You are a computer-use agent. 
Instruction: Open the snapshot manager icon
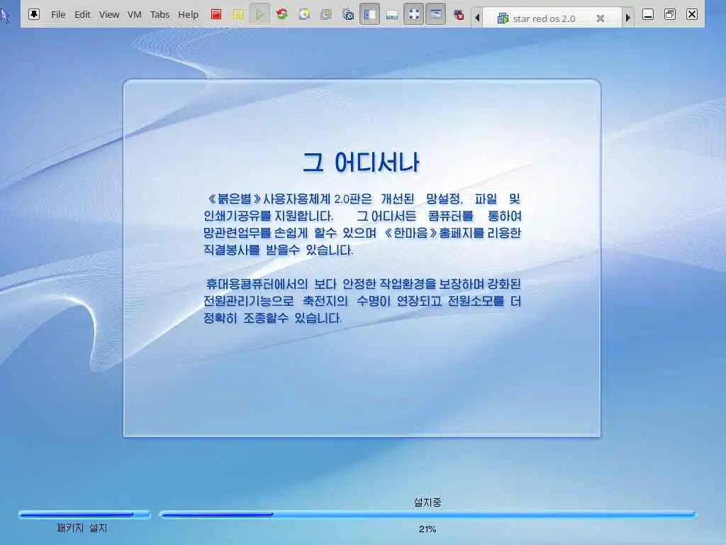coord(348,15)
